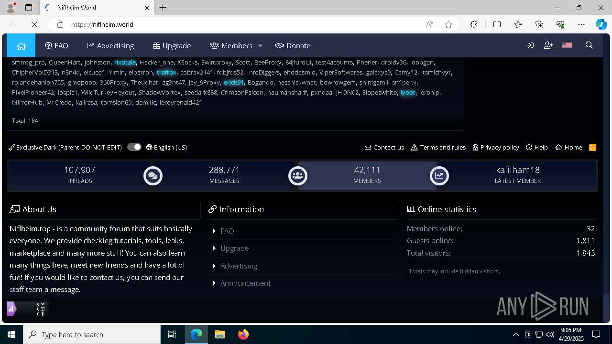Open a new browser tab
The height and width of the screenshot is (344, 612).
pyautogui.click(x=163, y=8)
